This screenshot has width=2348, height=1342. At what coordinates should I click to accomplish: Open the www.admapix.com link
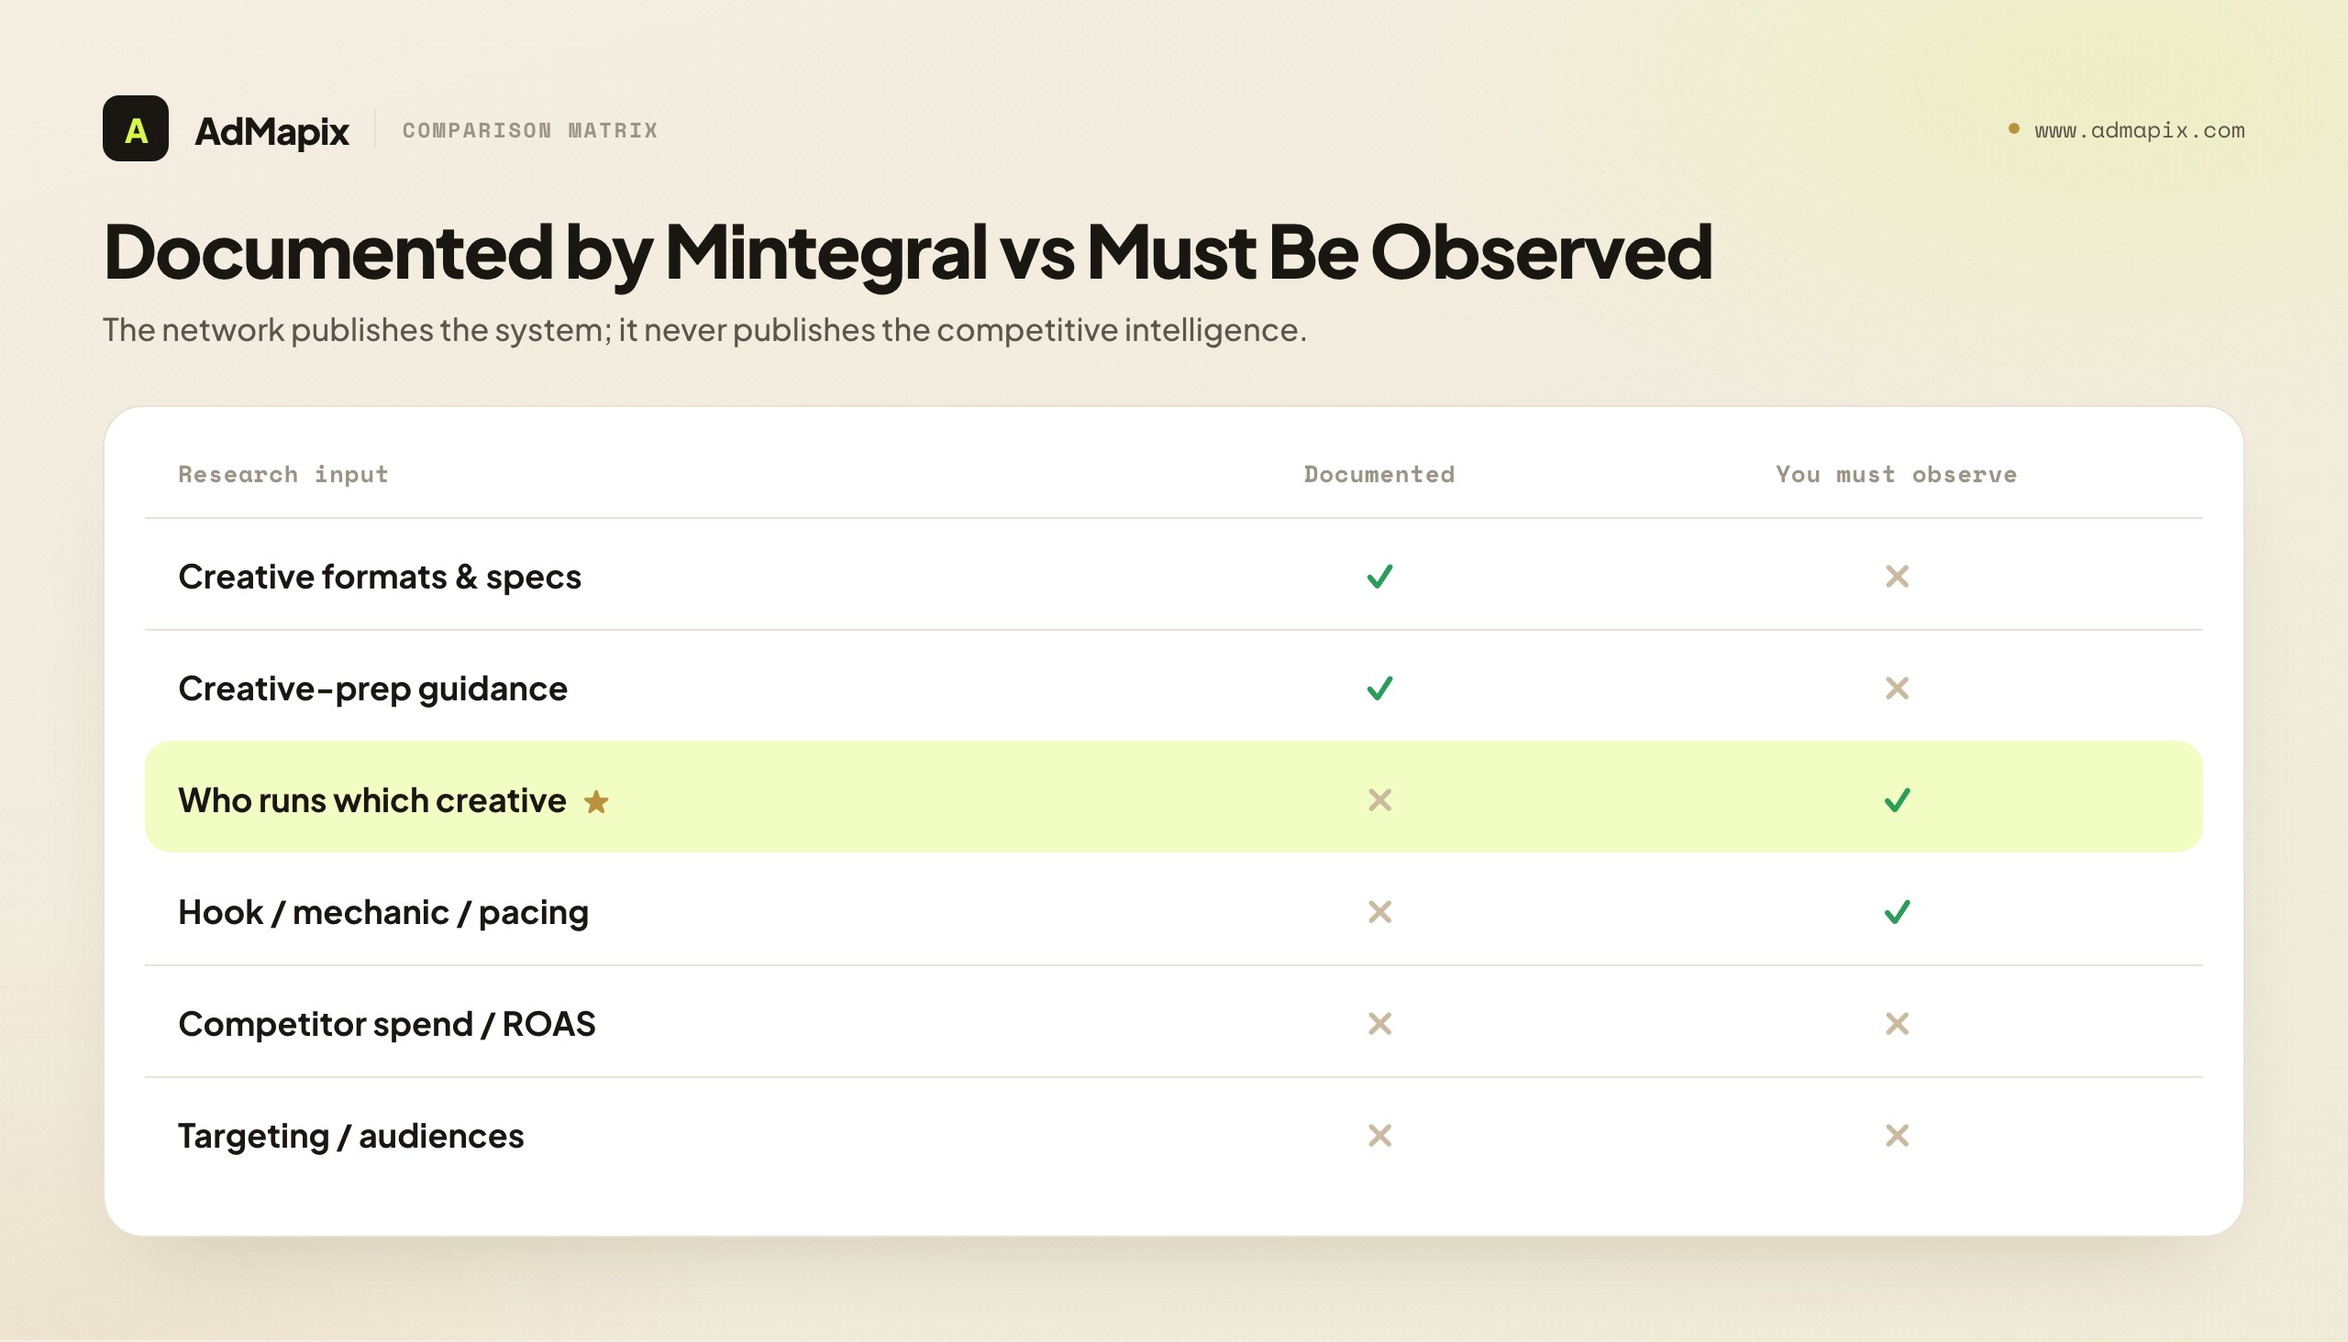point(2140,130)
